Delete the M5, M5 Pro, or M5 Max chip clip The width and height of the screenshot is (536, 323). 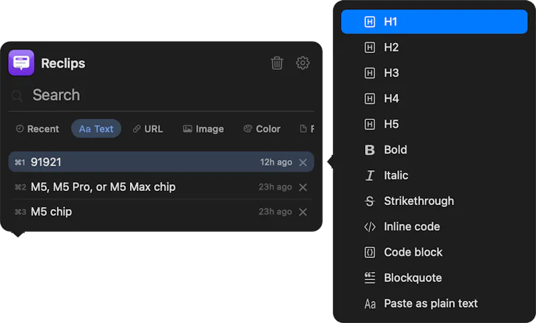click(x=303, y=188)
